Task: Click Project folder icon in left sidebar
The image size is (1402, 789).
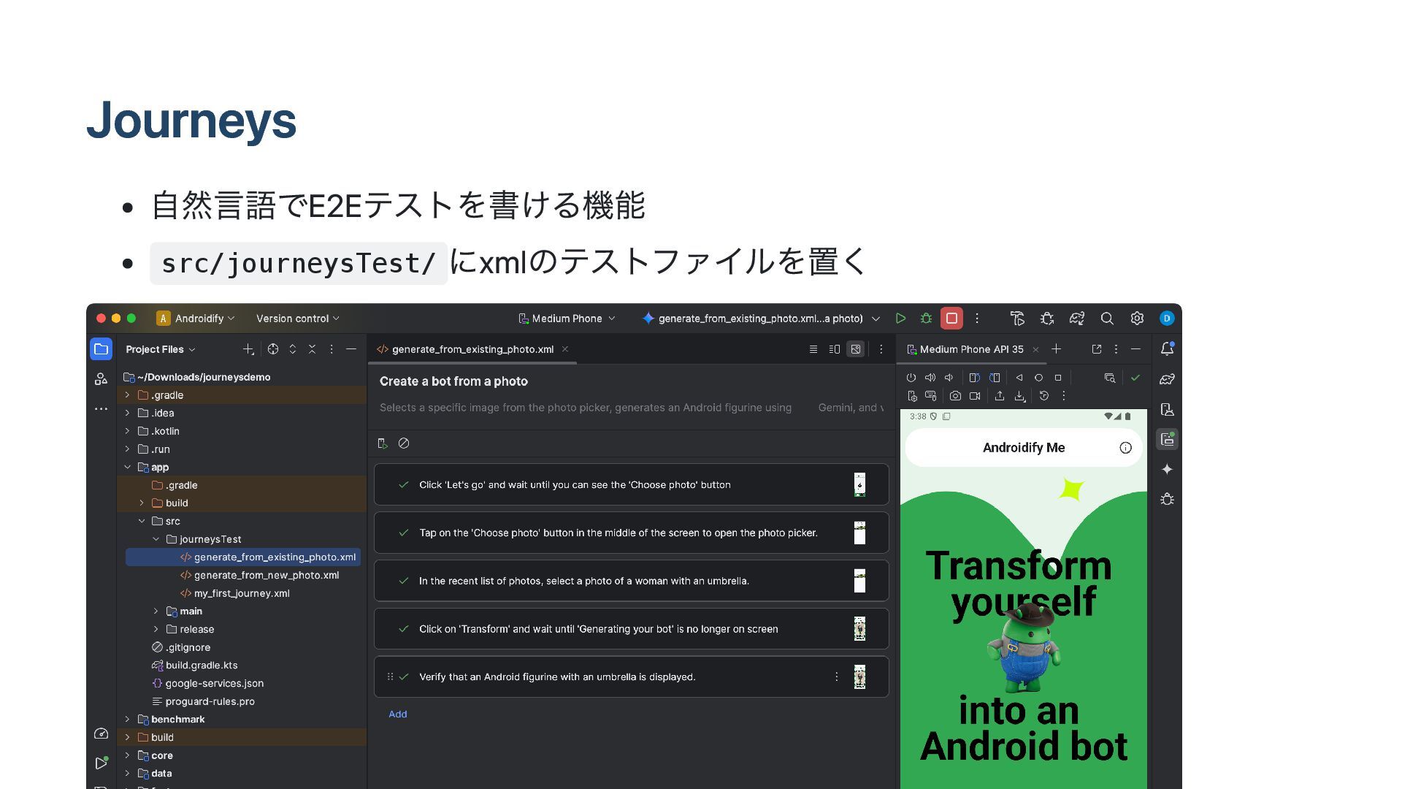Action: 101,349
